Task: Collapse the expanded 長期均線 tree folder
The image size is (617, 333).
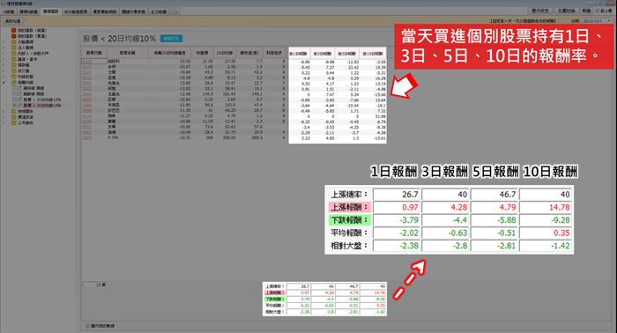Action: 4,83
